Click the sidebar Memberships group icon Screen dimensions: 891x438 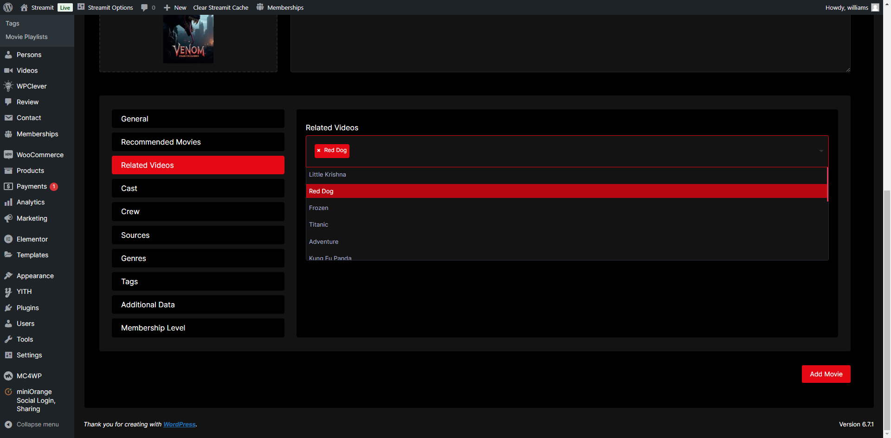[x=8, y=134]
